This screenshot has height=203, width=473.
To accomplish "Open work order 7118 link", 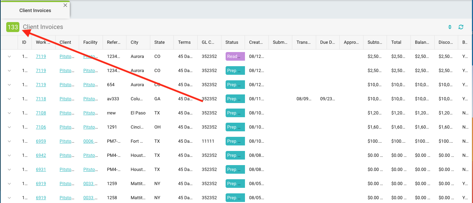I will pyautogui.click(x=41, y=99).
